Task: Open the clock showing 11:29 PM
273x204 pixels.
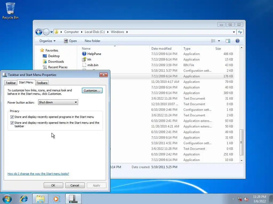Action: 259,199
